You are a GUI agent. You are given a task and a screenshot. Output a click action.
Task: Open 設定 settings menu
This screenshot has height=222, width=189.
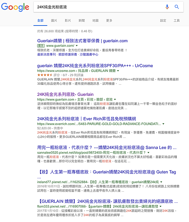point(163,20)
